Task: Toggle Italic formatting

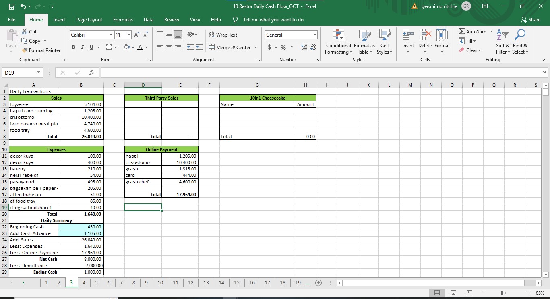Action: pyautogui.click(x=83, y=47)
